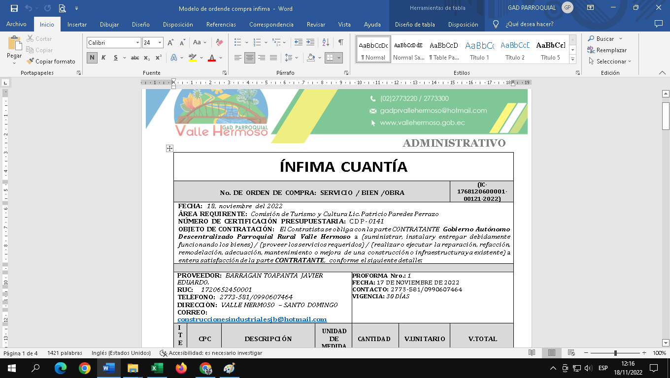Image resolution: width=670 pixels, height=378 pixels.
Task: Toggle Italic formatting button
Action: click(103, 58)
